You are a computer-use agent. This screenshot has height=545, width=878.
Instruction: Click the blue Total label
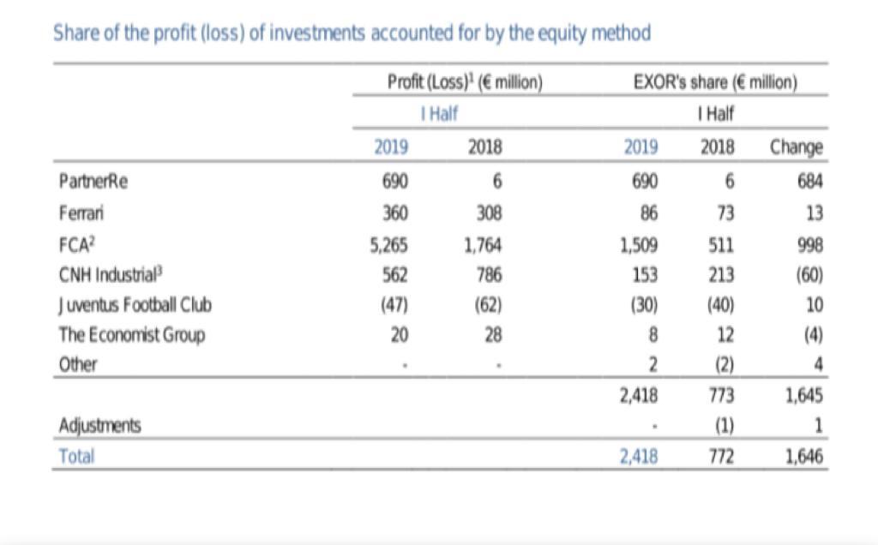(75, 456)
